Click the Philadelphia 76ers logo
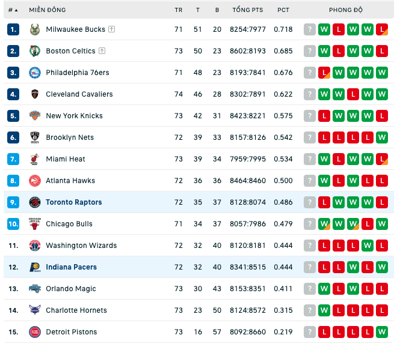The width and height of the screenshot is (397, 344). click(x=35, y=73)
